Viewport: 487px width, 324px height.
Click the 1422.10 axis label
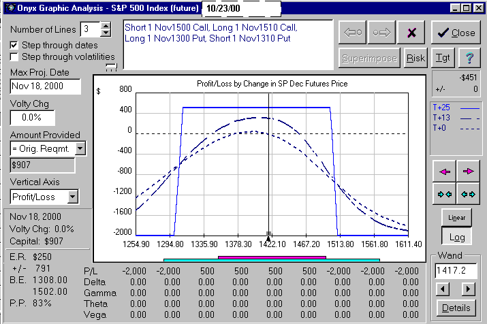pyautogui.click(x=272, y=244)
